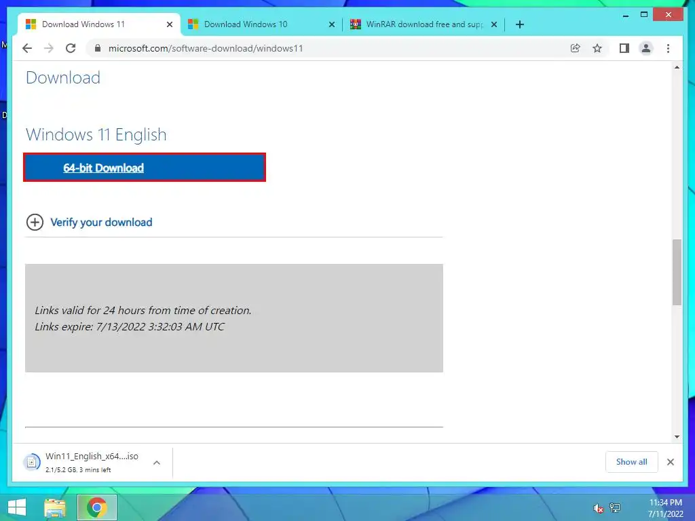Show all downloads
The image size is (695, 521).
click(632, 462)
